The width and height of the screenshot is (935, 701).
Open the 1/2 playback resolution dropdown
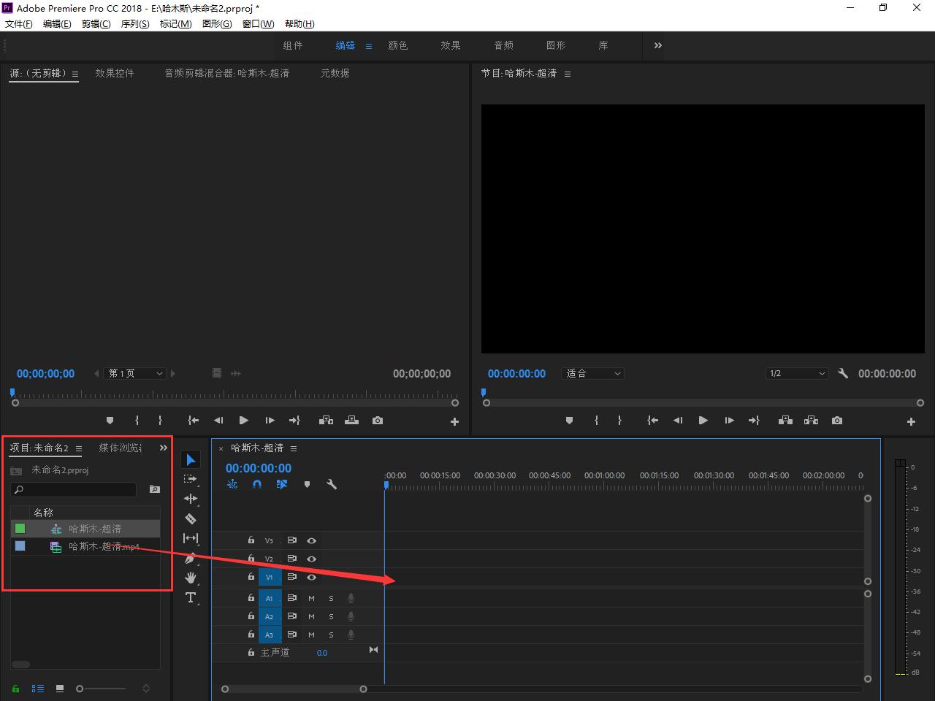(x=796, y=373)
